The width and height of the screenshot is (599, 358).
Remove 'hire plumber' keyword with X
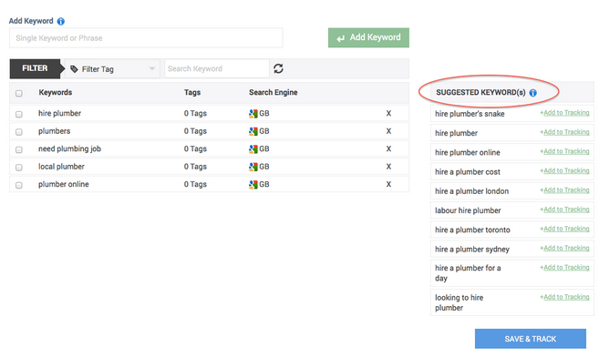388,113
